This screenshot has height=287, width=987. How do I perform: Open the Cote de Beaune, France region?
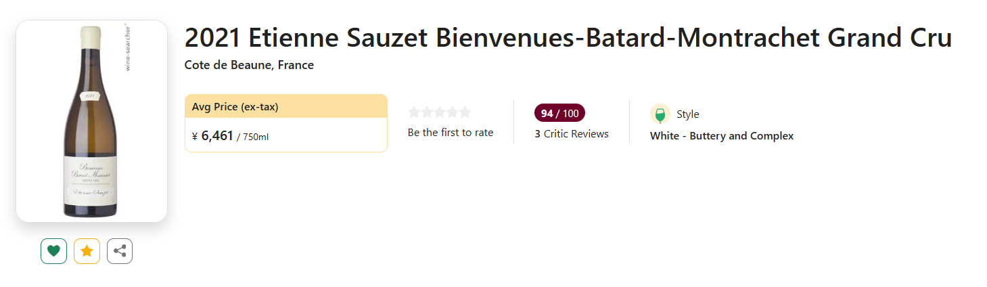coord(249,65)
